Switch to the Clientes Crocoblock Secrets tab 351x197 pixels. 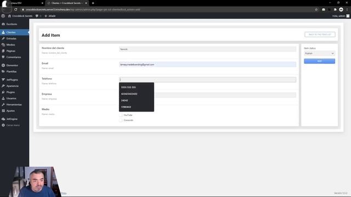(x=67, y=3)
